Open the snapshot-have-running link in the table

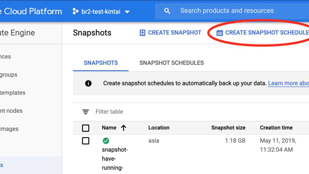click(115, 159)
